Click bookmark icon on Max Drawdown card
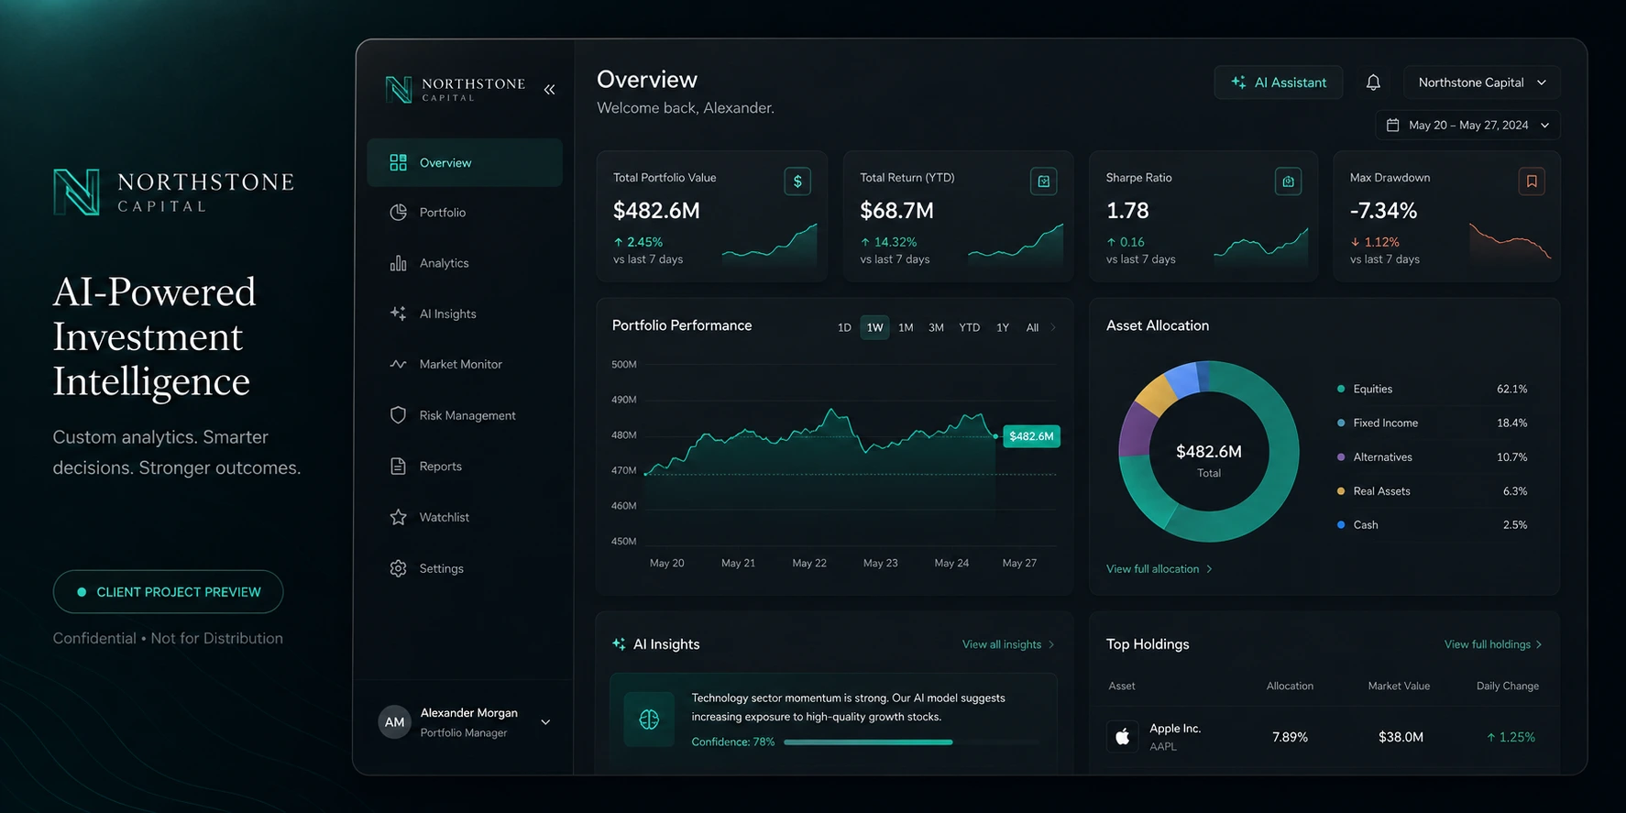The width and height of the screenshot is (1626, 813). click(x=1532, y=181)
